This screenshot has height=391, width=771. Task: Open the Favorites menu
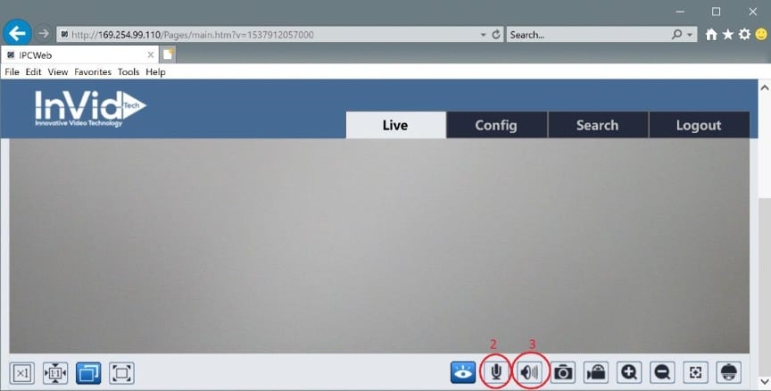(x=93, y=71)
